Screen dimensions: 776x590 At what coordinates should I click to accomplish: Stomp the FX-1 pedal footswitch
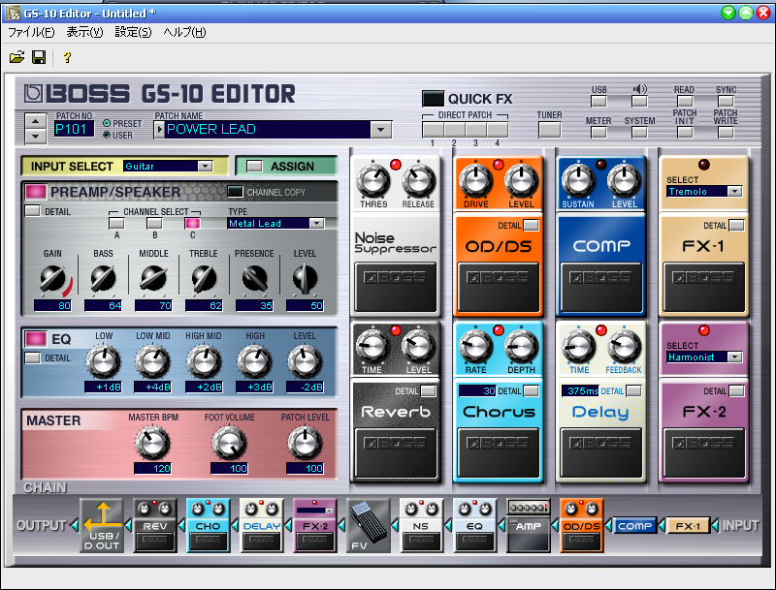tap(703, 287)
